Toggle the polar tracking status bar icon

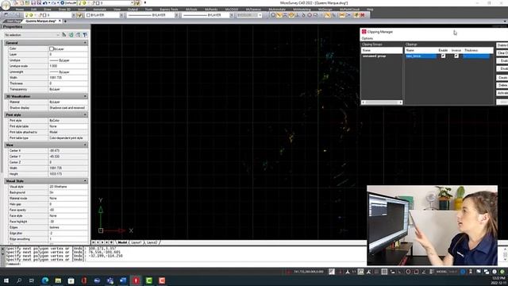pyautogui.click(x=408, y=272)
